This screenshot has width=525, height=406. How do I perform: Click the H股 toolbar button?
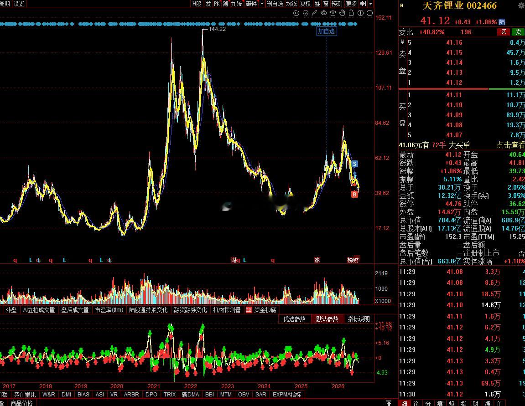(197, 4)
